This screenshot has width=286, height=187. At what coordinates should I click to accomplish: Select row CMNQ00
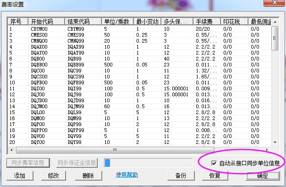139,41
